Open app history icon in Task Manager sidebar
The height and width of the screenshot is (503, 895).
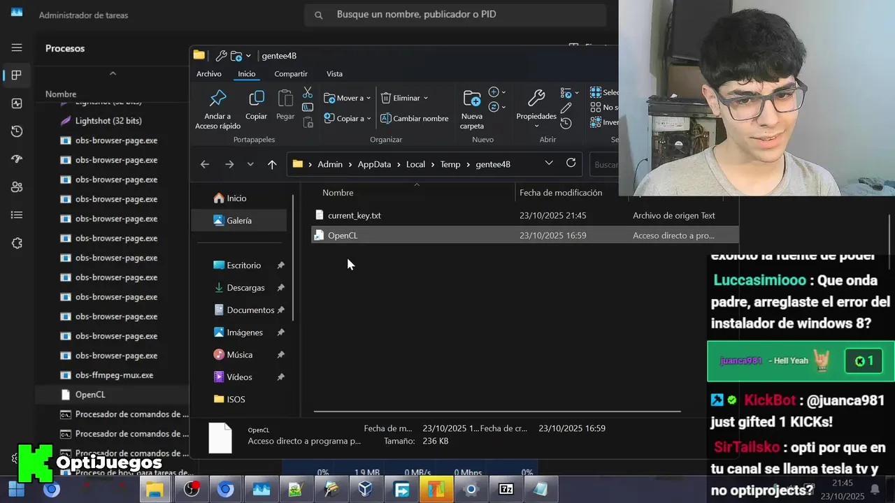(17, 131)
